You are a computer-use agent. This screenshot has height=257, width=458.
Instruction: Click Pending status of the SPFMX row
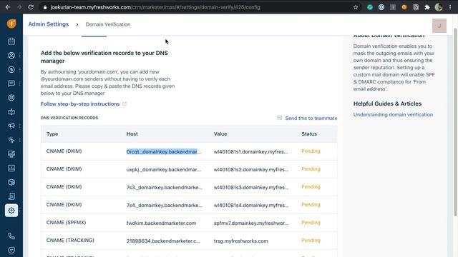pos(311,222)
